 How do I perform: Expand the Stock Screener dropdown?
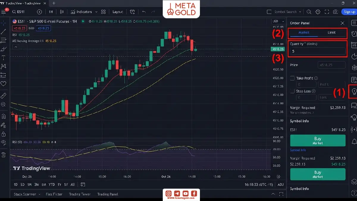tap(39, 194)
